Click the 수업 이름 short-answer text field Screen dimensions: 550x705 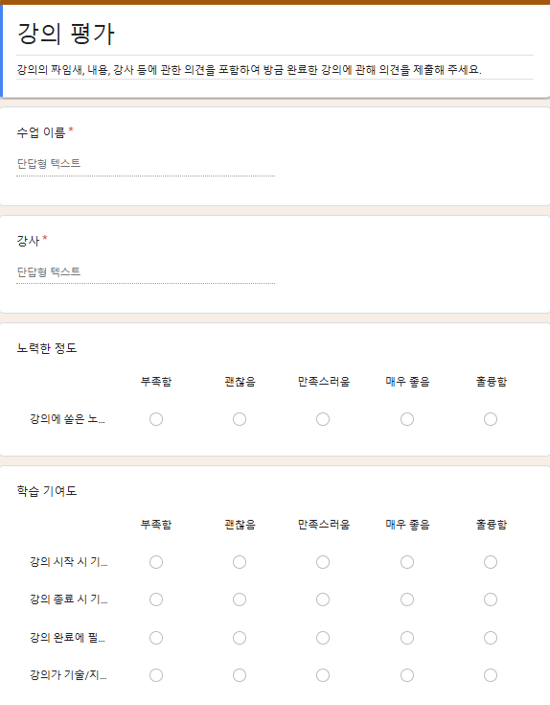[x=146, y=164]
